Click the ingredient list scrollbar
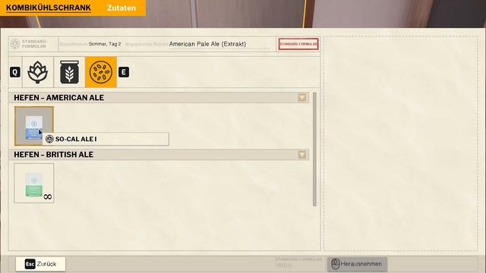The height and width of the screenshot is (273, 486). tap(314, 149)
